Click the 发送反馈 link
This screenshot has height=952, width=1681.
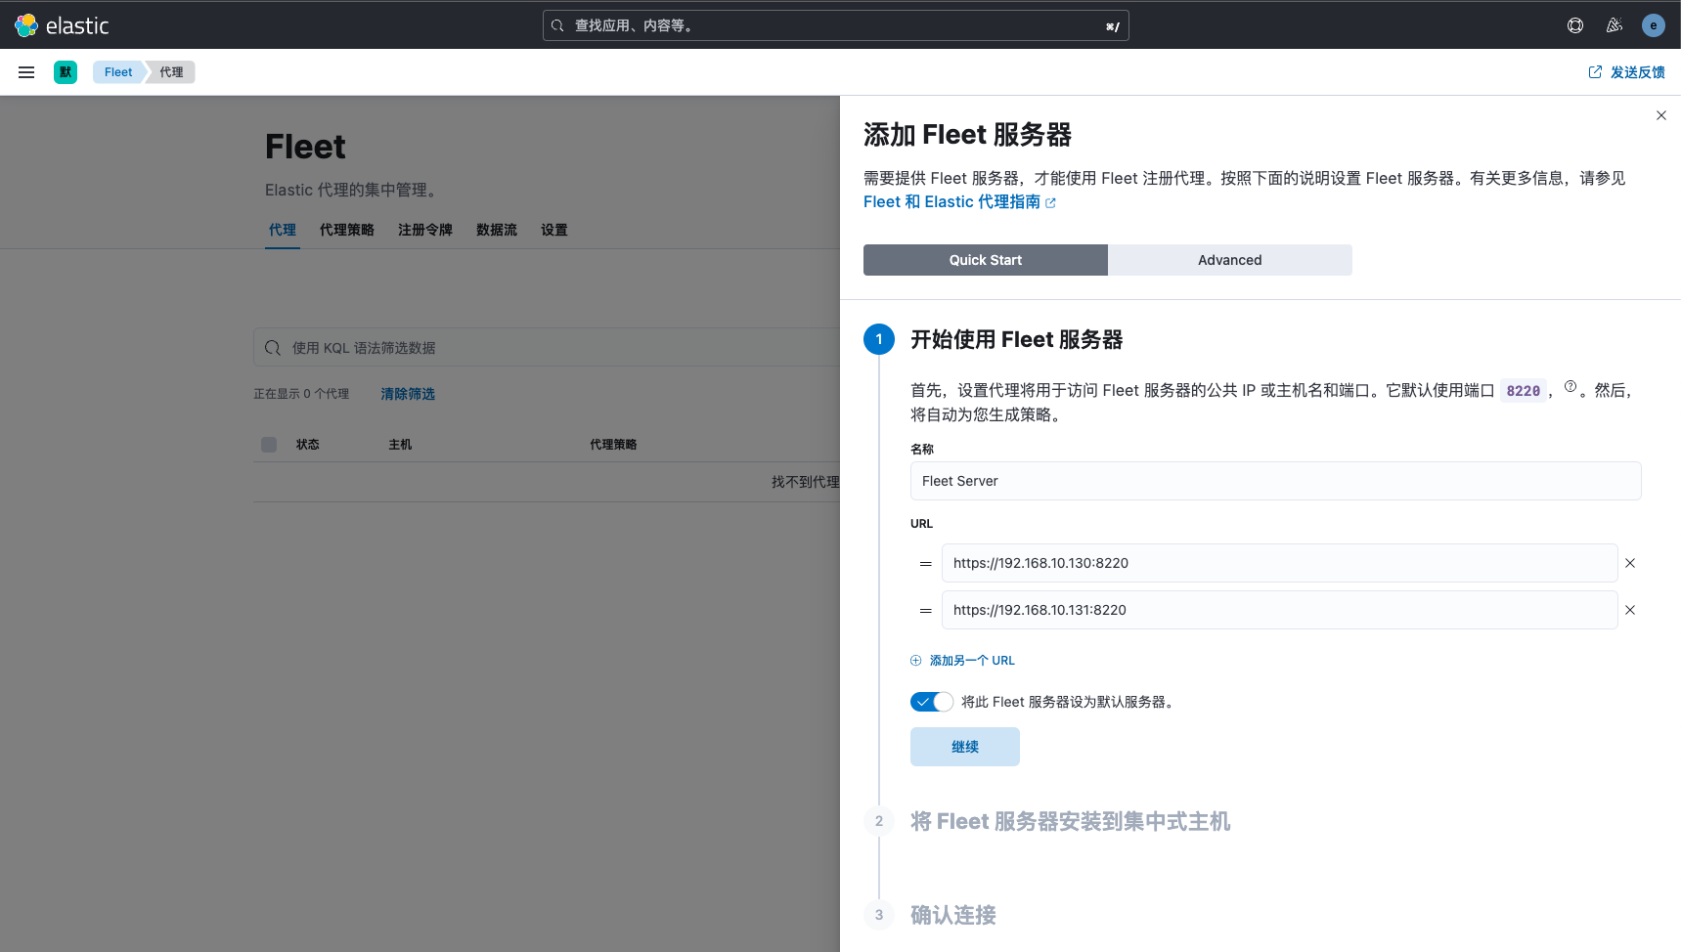point(1626,72)
